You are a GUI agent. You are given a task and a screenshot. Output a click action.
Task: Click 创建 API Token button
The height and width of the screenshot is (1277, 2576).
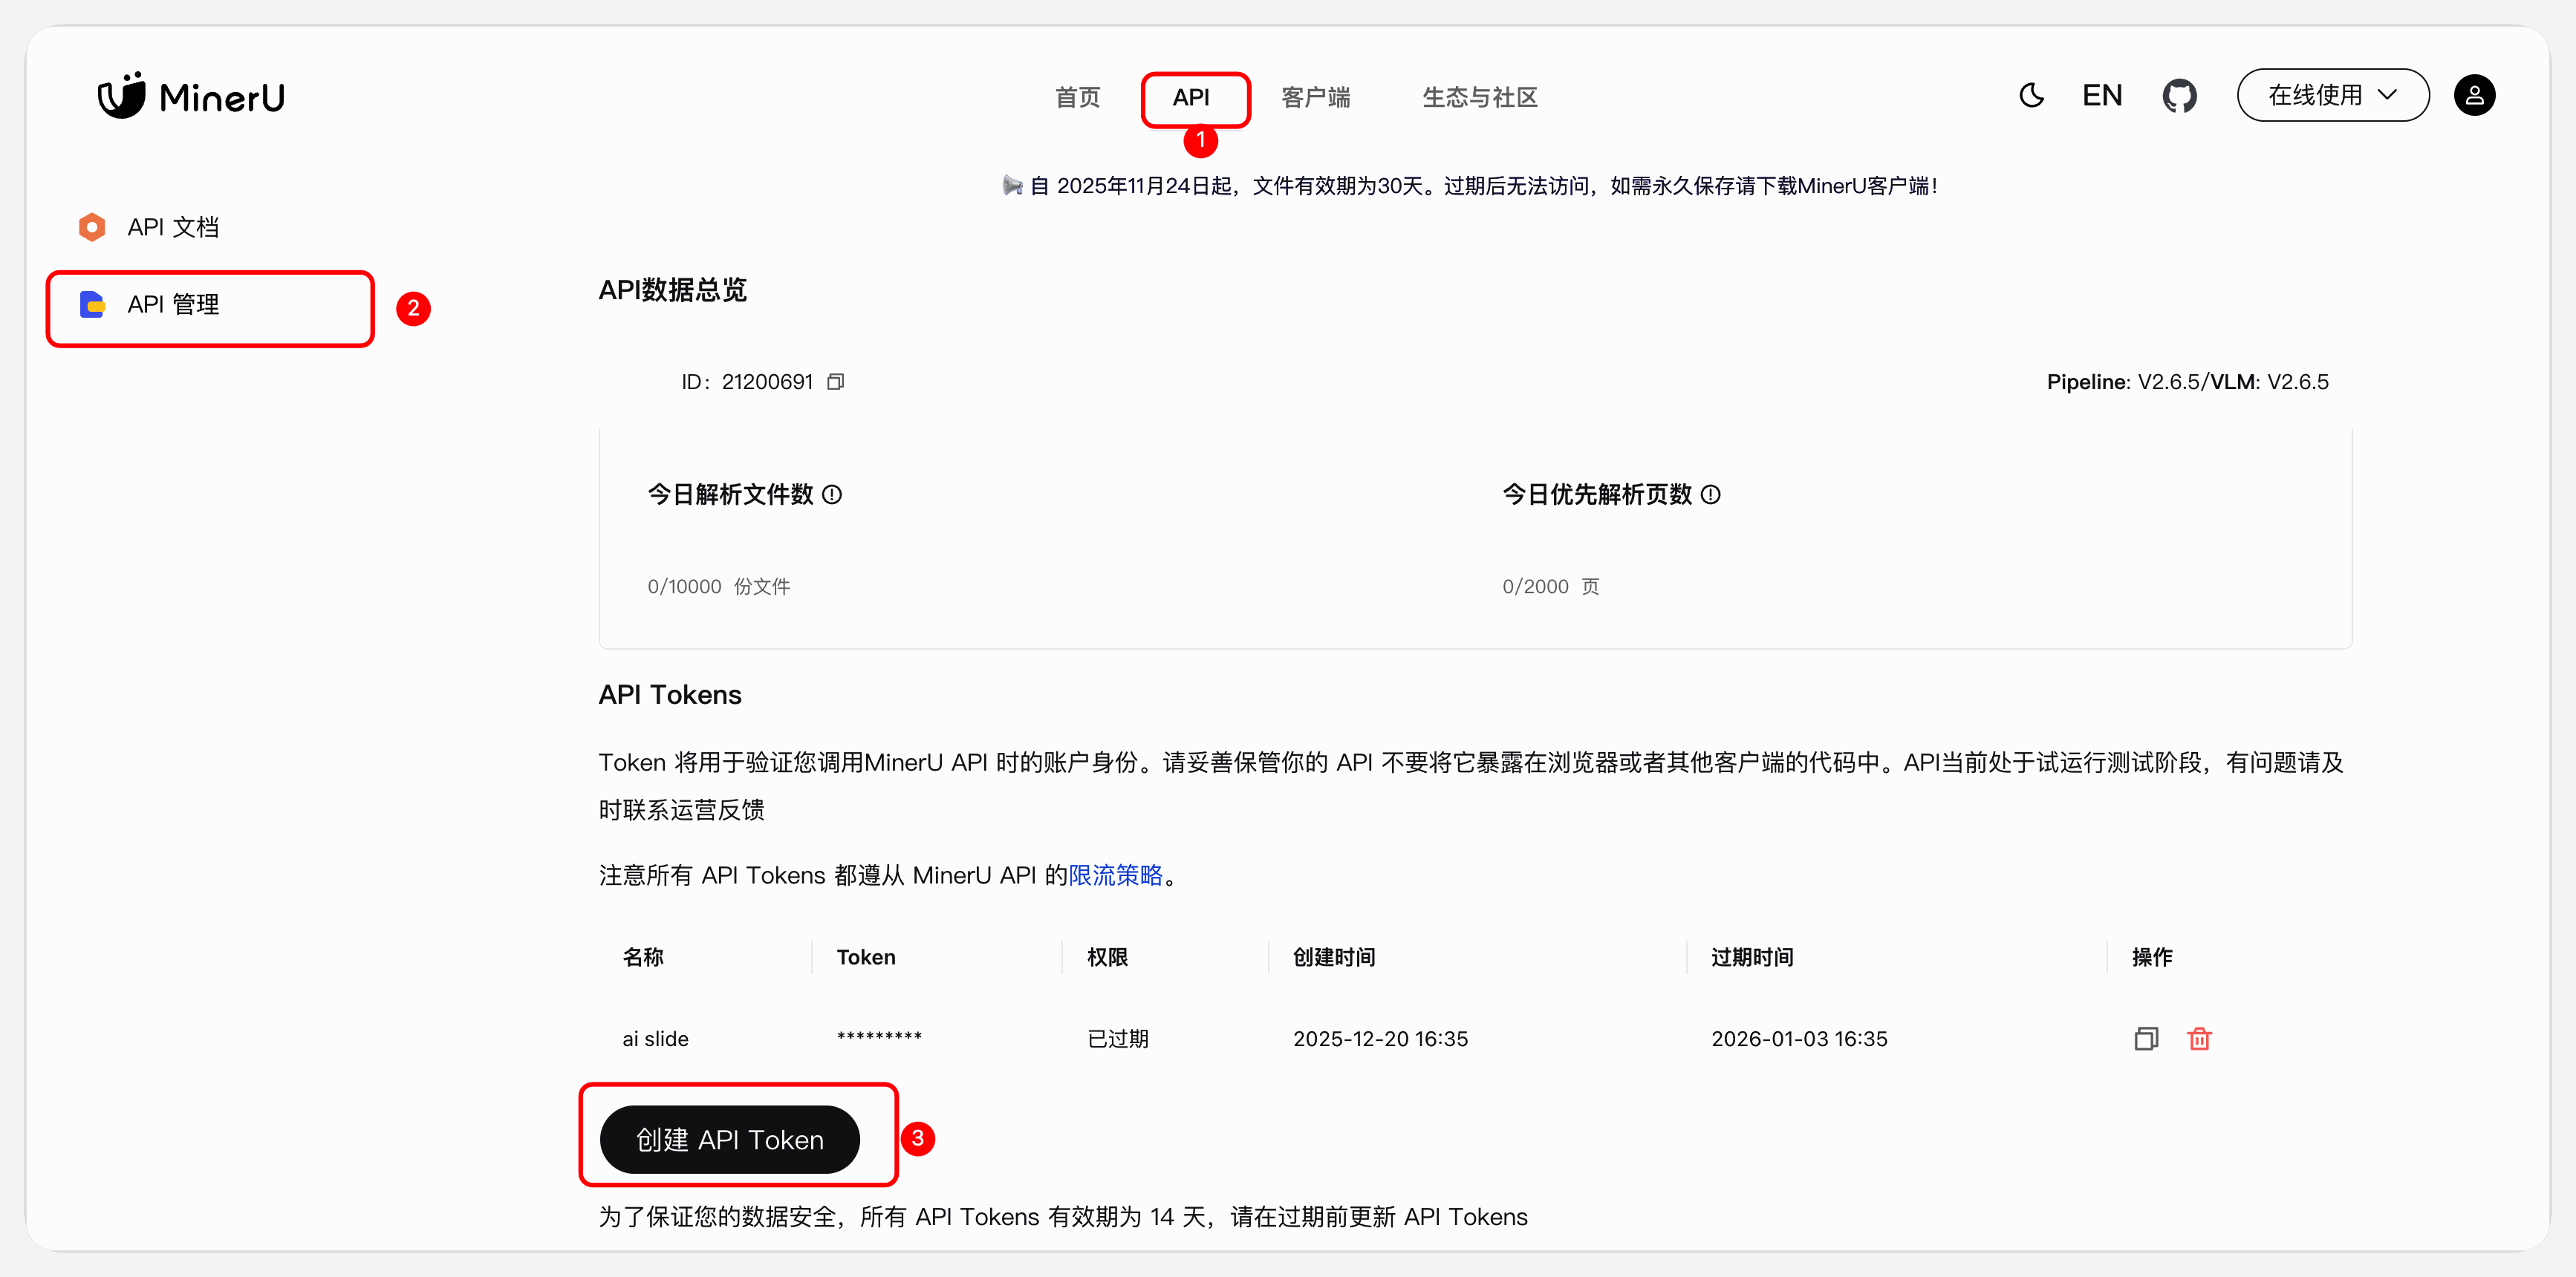click(729, 1139)
